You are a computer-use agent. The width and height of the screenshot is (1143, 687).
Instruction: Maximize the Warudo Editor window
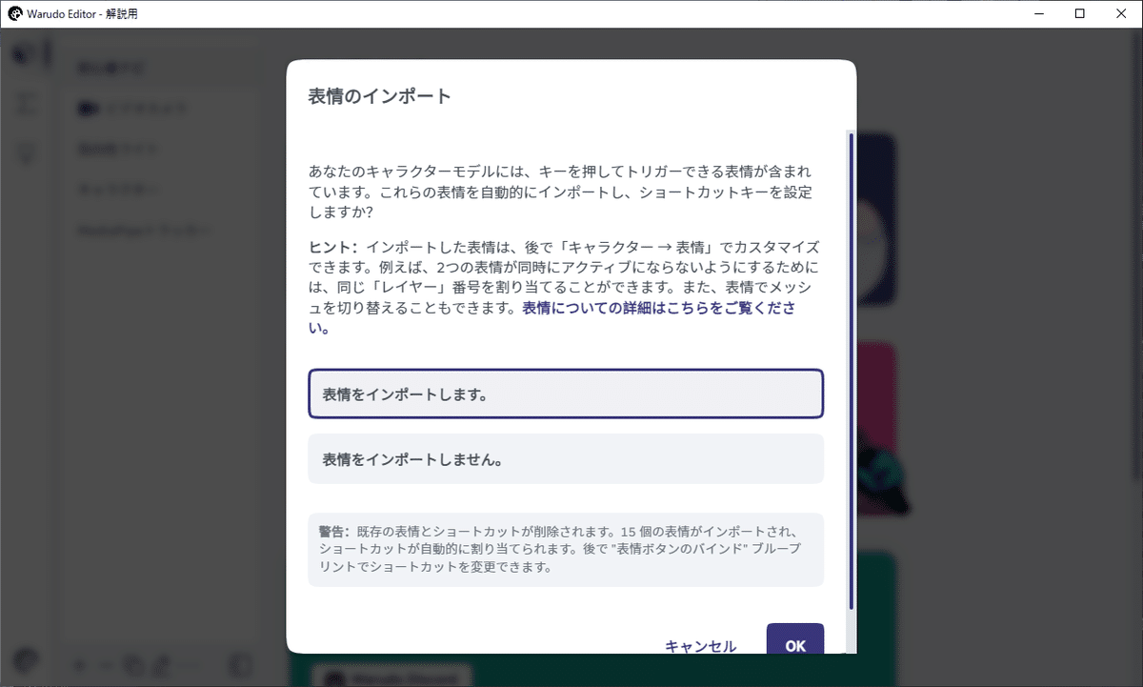[1079, 13]
